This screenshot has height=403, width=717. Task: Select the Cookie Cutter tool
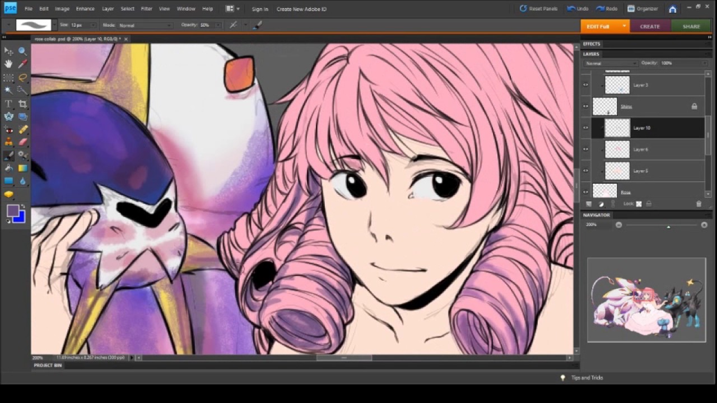pyautogui.click(x=8, y=116)
